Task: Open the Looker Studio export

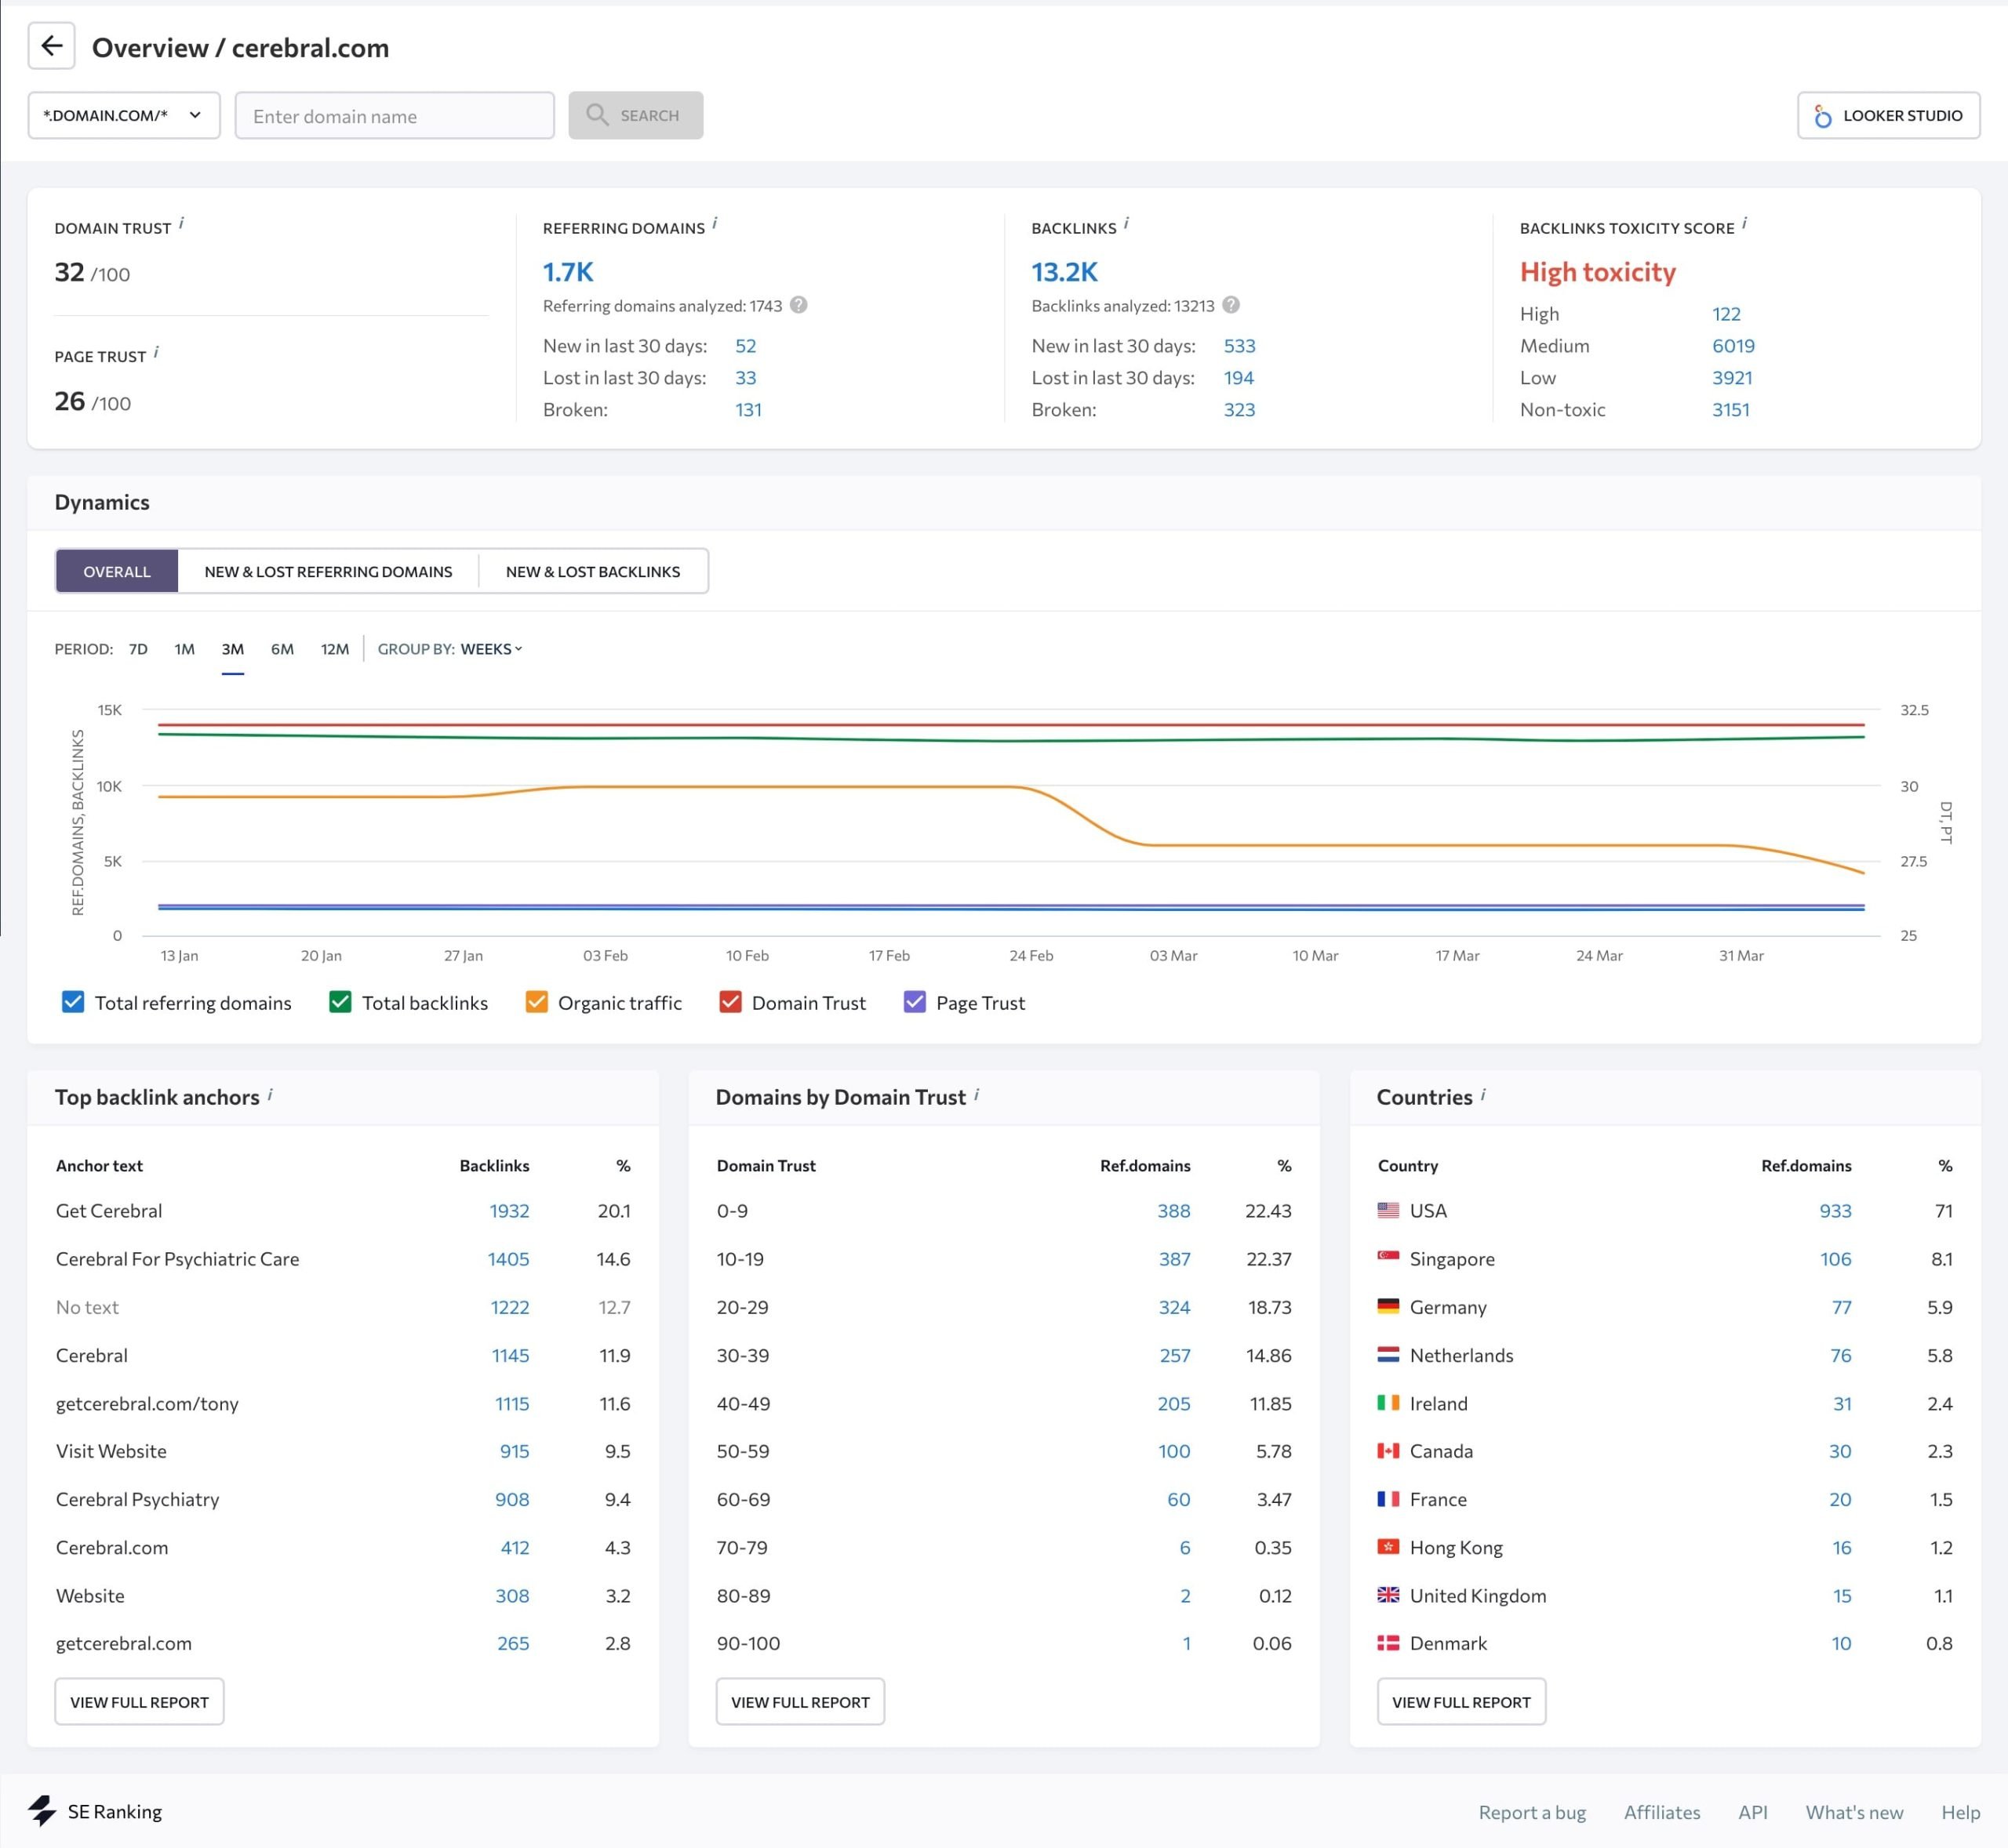Action: pyautogui.click(x=1889, y=115)
